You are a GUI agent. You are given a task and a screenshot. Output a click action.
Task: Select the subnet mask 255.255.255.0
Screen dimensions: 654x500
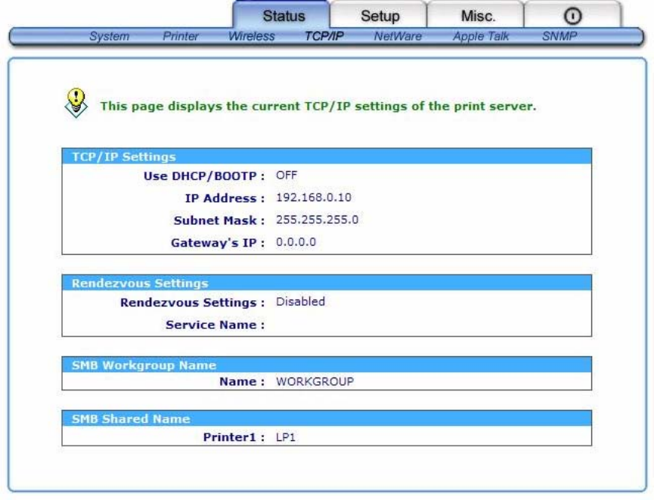(x=317, y=219)
